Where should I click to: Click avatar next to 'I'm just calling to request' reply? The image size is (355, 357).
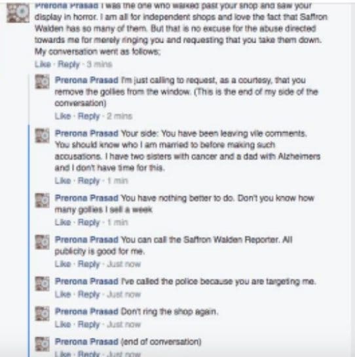43,82
